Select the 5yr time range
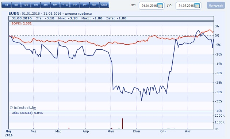This screenshot has height=139, width=230. pyautogui.click(x=94, y=5)
